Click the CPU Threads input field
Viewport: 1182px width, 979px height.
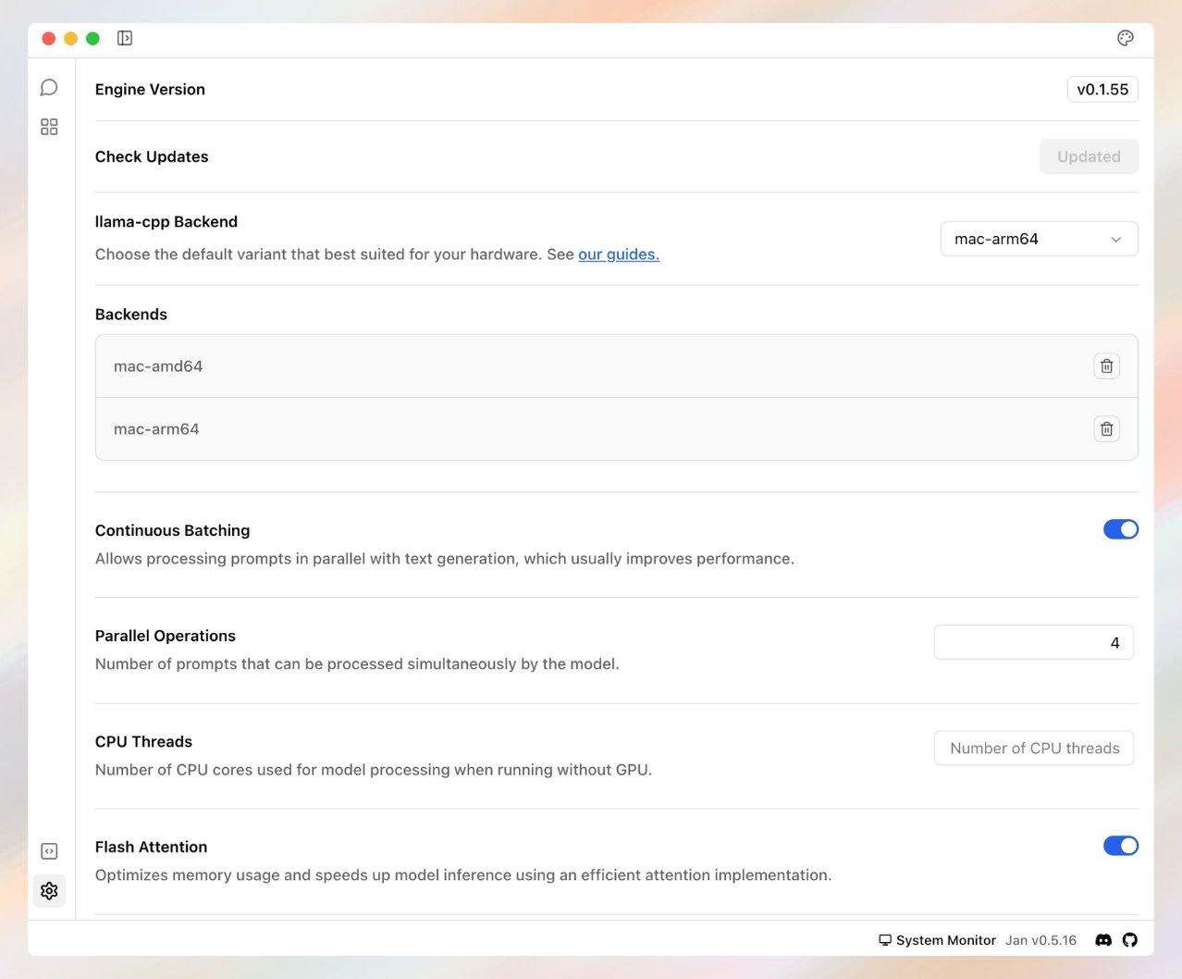point(1033,748)
